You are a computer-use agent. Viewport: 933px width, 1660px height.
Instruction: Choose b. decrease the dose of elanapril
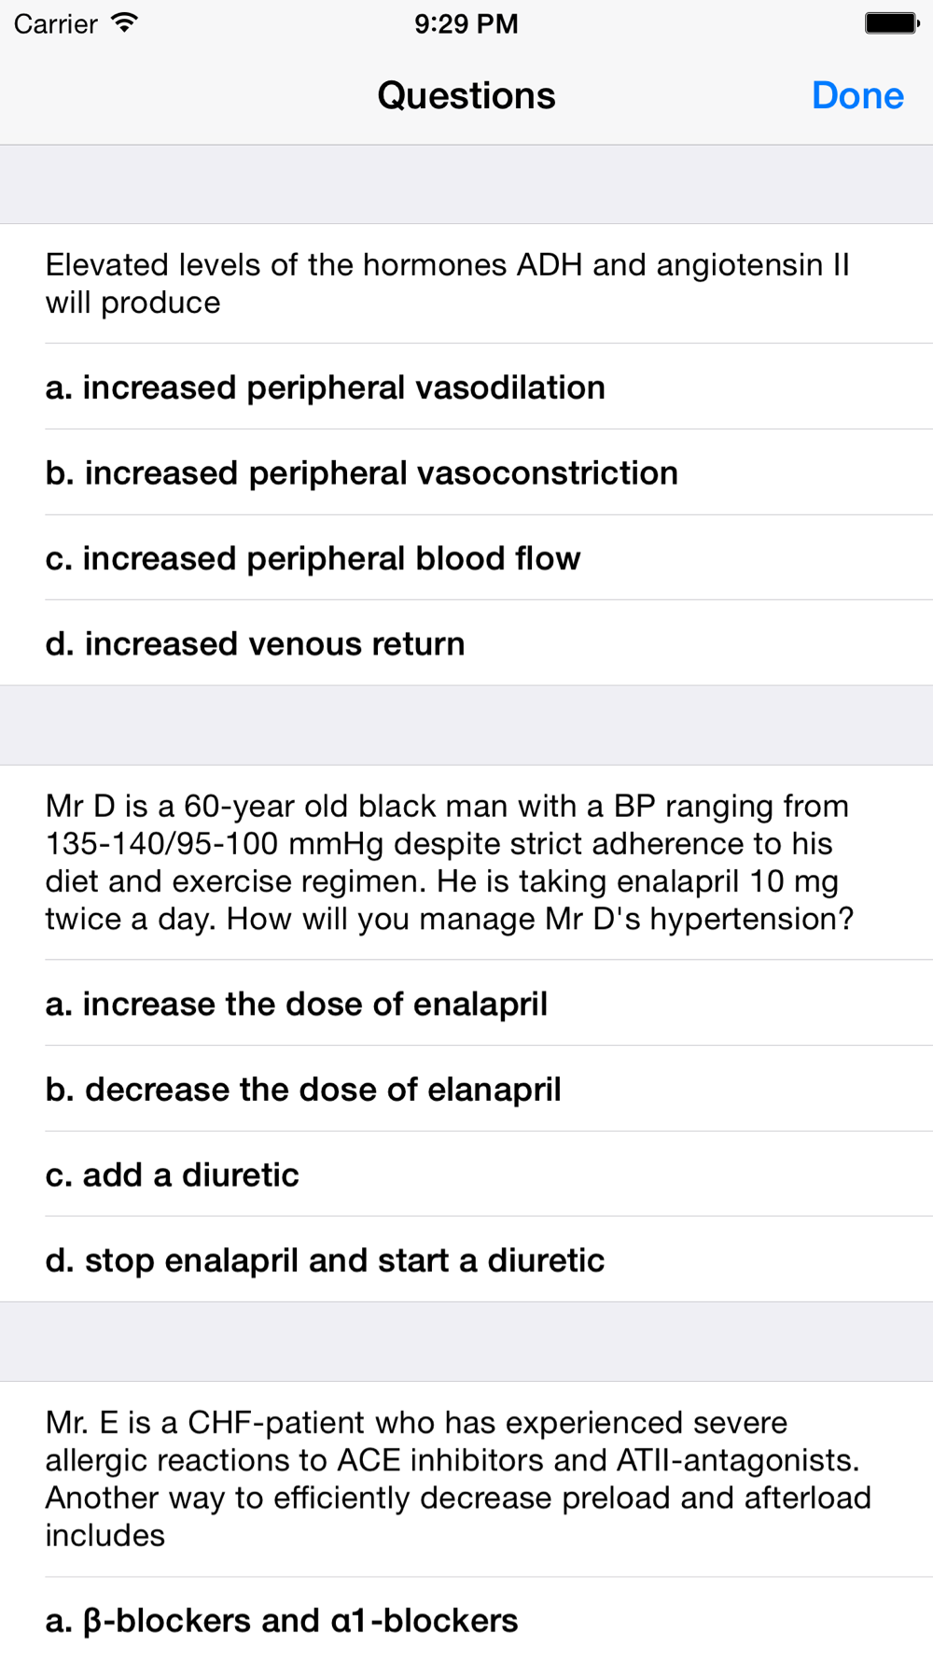coord(466,1089)
